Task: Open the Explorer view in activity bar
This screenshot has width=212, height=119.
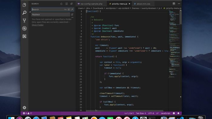Action: click(x=24, y=5)
